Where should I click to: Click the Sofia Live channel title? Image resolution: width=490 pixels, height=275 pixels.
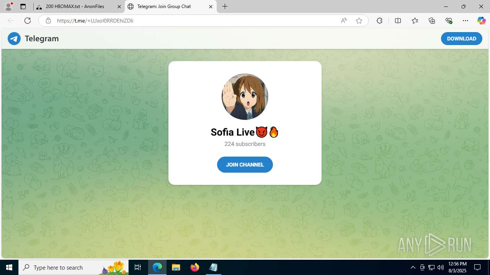[x=245, y=132]
